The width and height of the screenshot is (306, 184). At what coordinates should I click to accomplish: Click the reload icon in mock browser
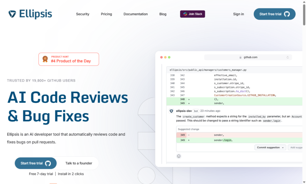[288, 57]
